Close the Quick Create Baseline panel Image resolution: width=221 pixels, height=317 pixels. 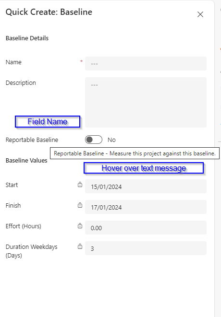(x=200, y=14)
